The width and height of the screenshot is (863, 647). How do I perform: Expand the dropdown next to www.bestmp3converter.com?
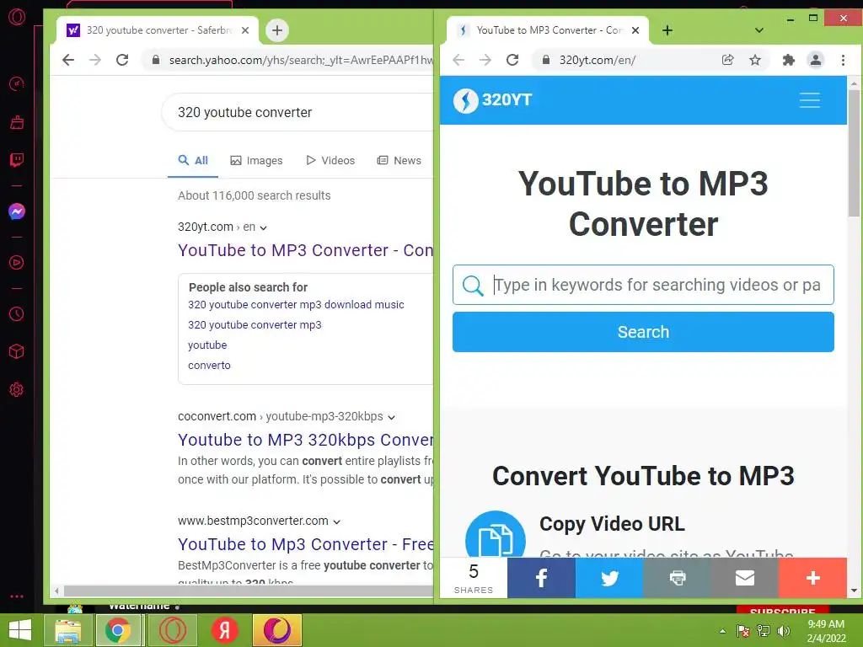[337, 522]
